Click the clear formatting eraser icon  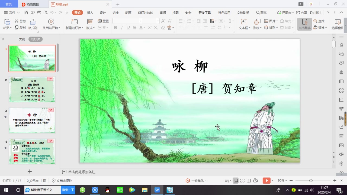pos(163,28)
